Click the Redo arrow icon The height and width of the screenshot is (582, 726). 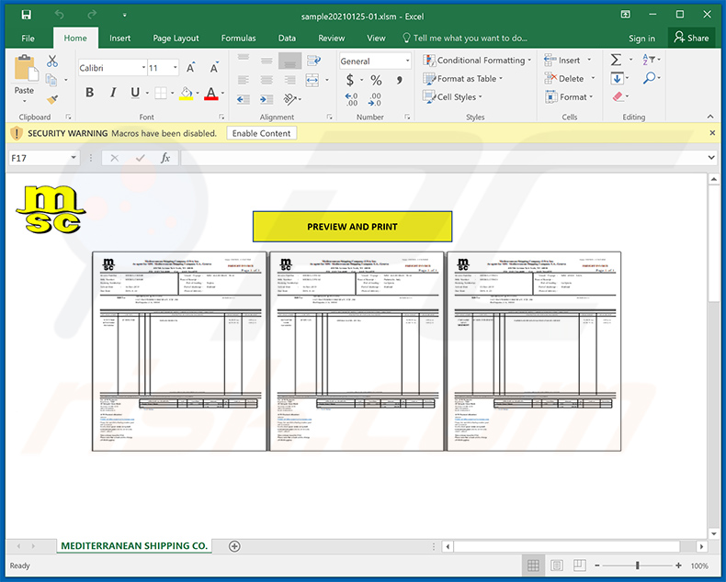92,15
